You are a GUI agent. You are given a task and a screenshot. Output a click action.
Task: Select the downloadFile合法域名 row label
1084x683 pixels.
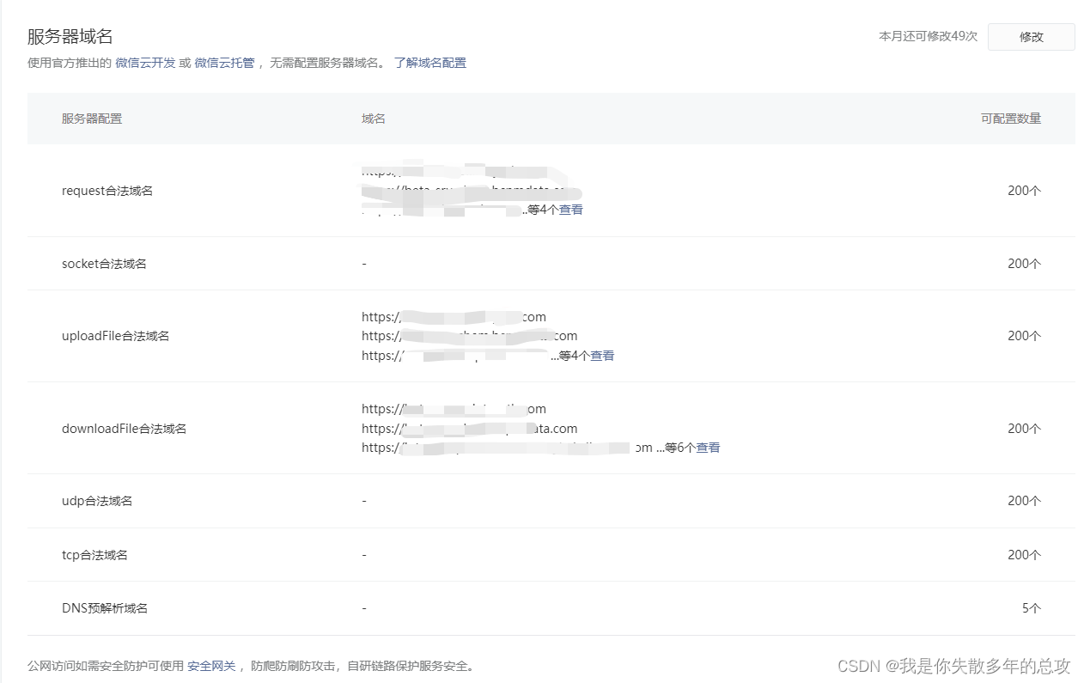tap(124, 428)
